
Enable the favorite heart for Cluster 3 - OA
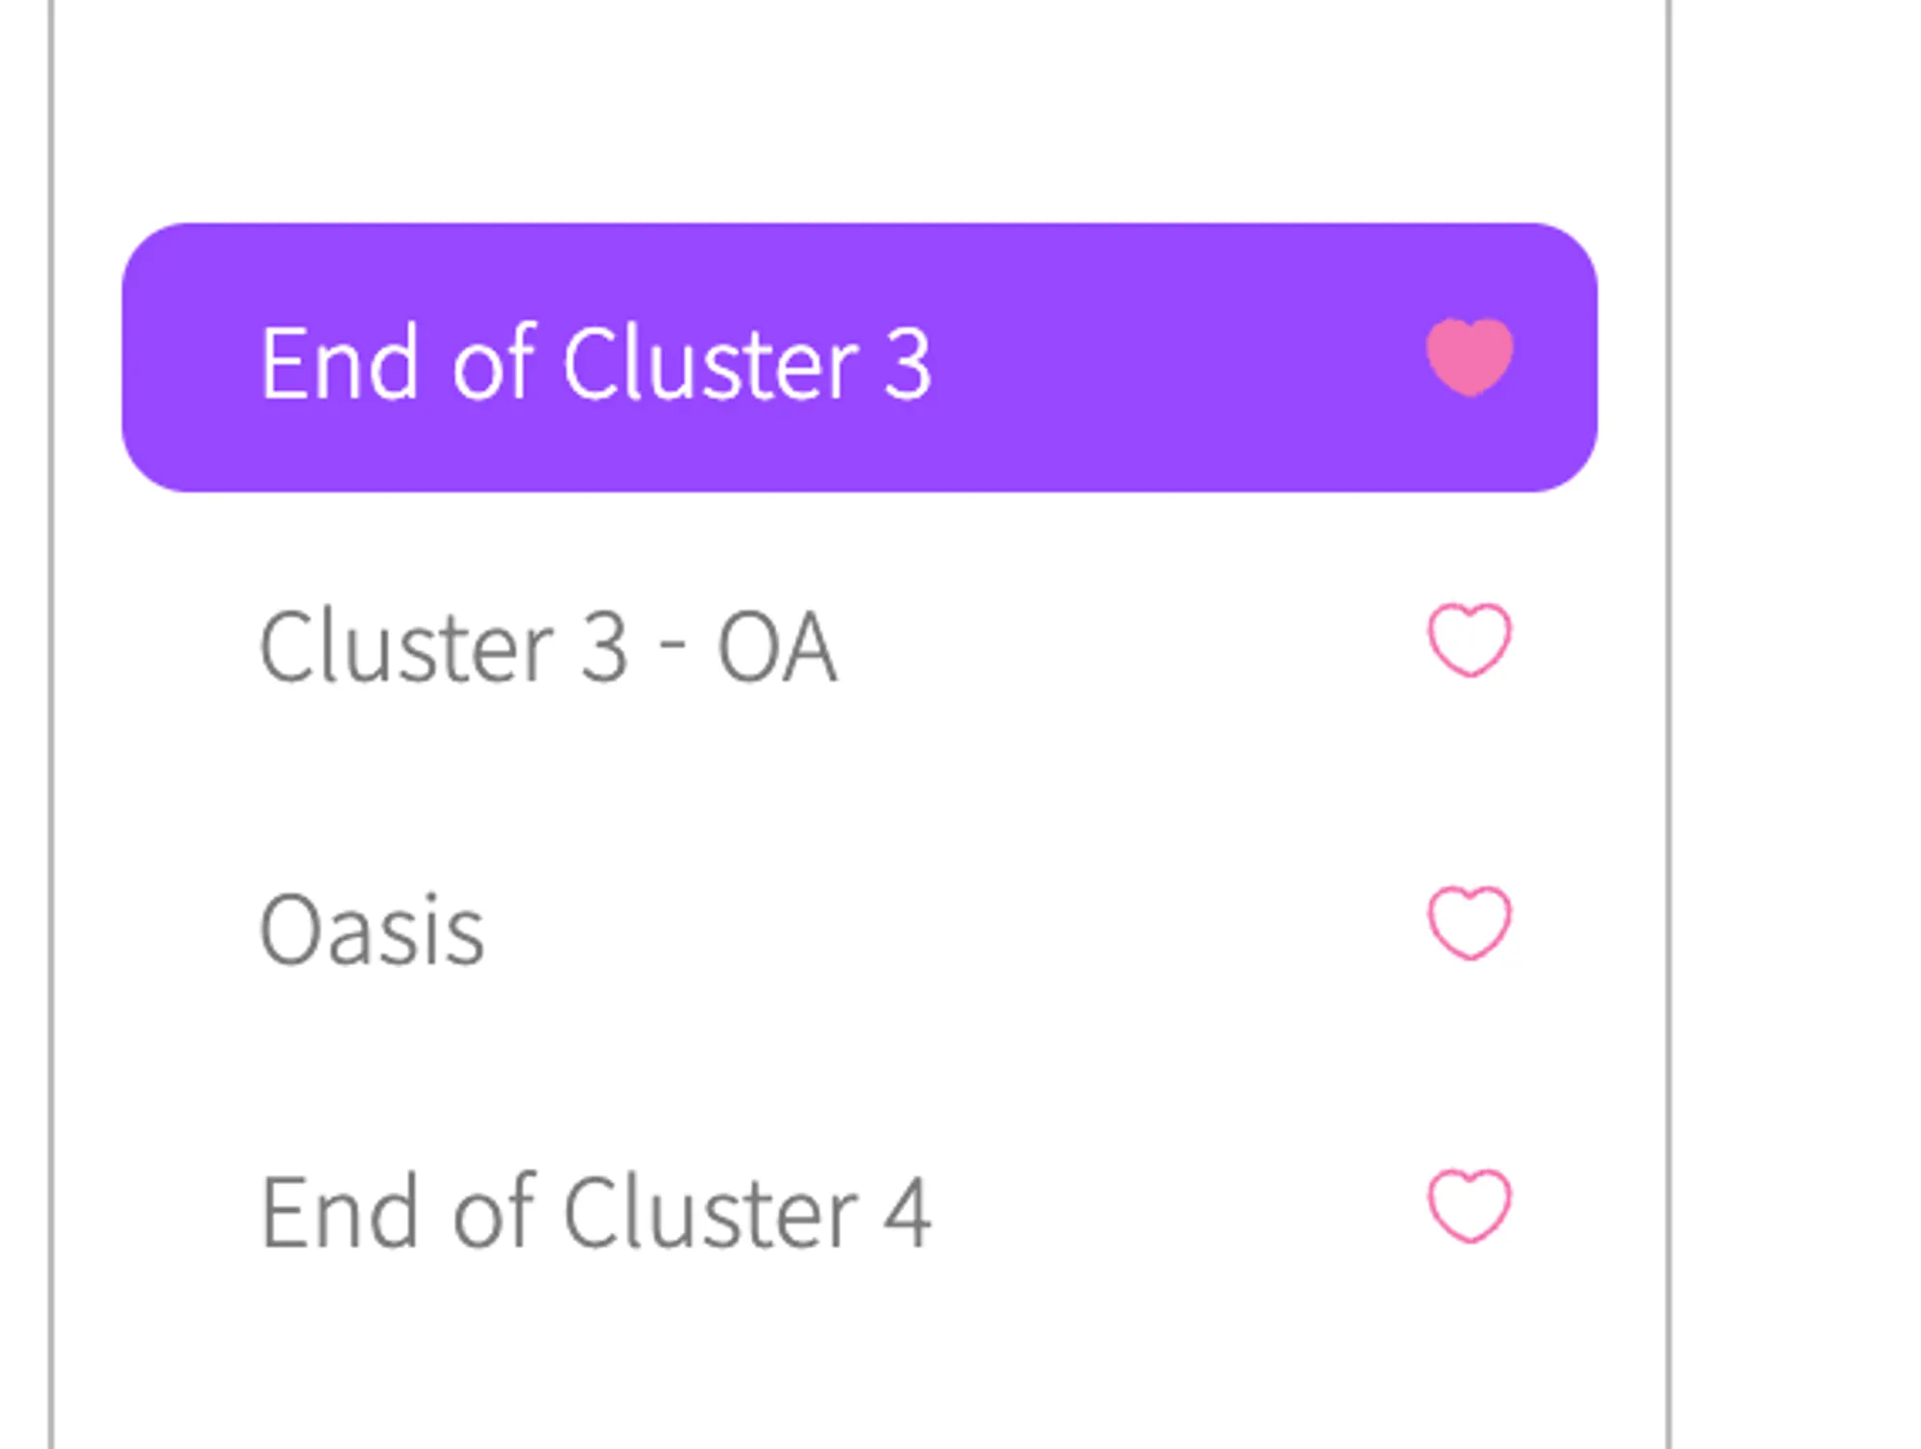1470,640
